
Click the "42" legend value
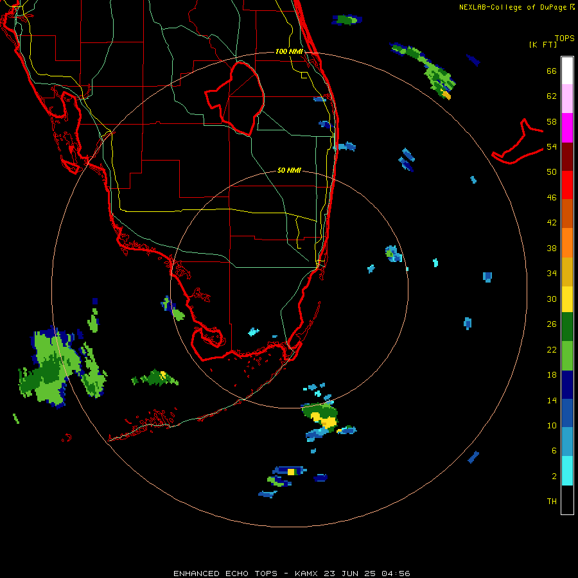click(552, 222)
